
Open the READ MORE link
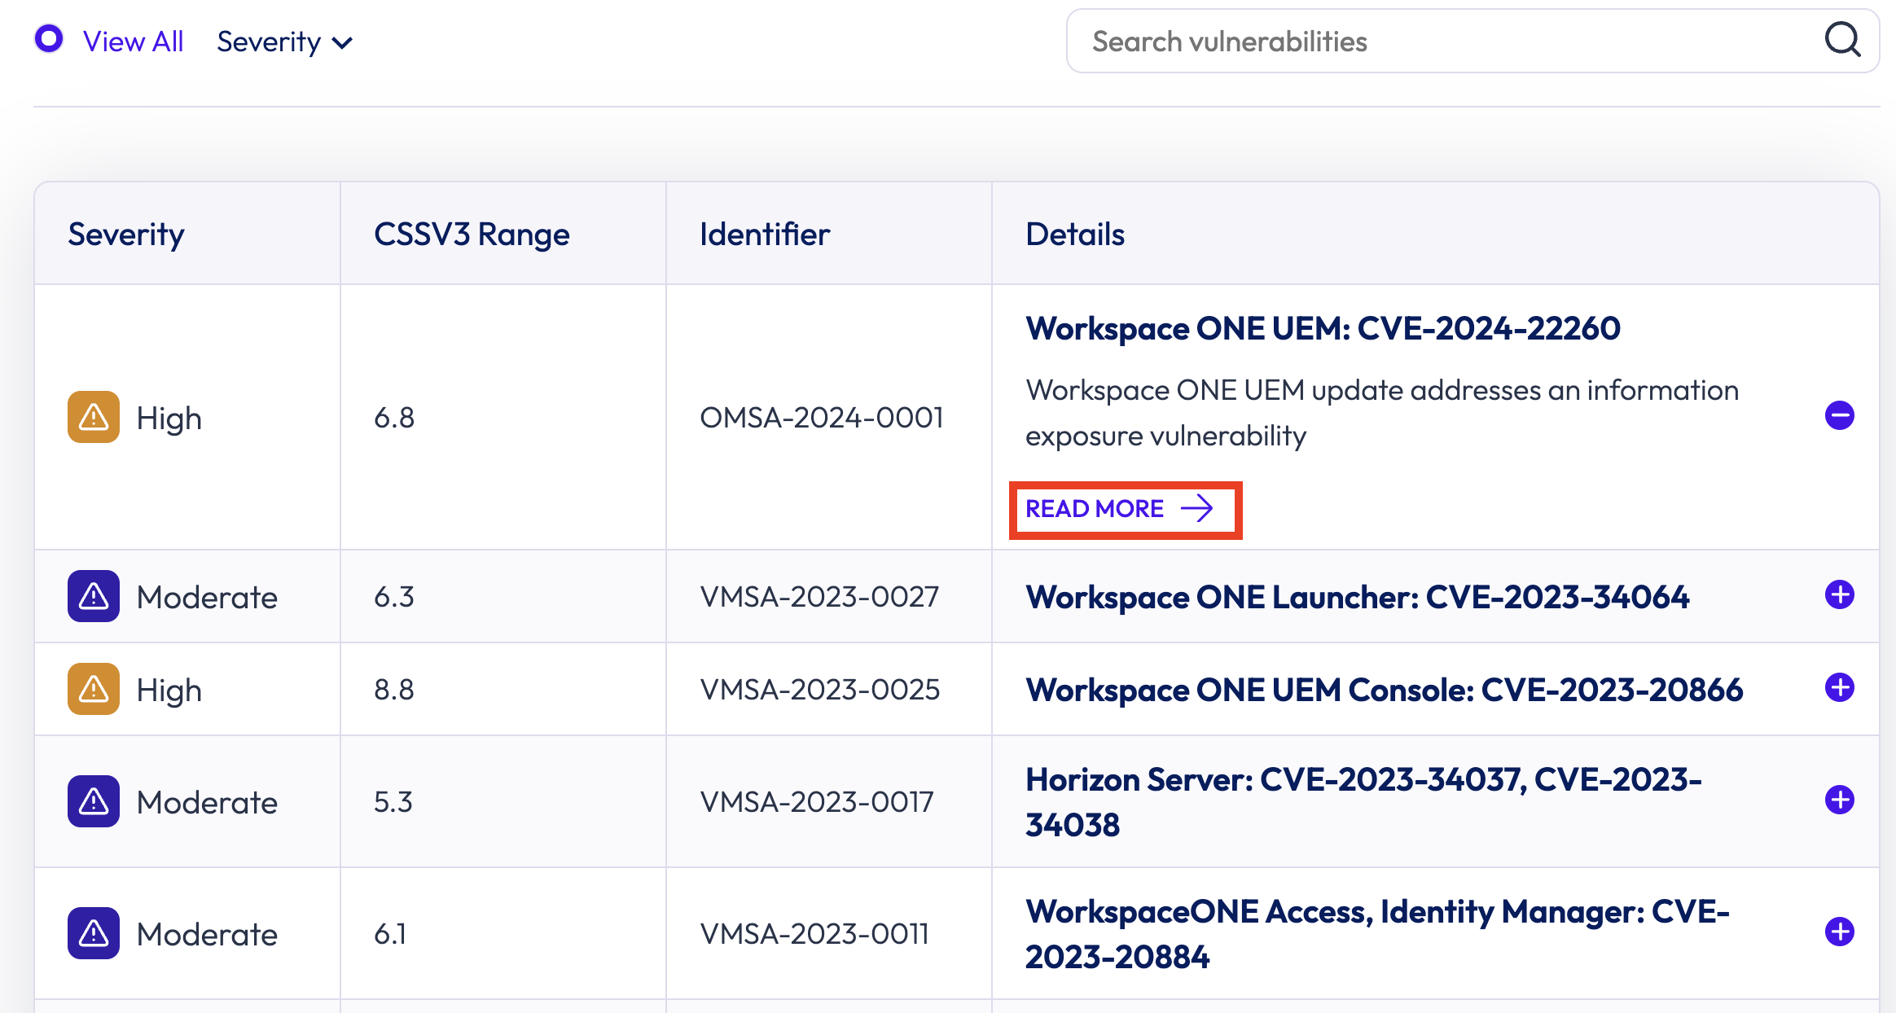(x=1095, y=509)
